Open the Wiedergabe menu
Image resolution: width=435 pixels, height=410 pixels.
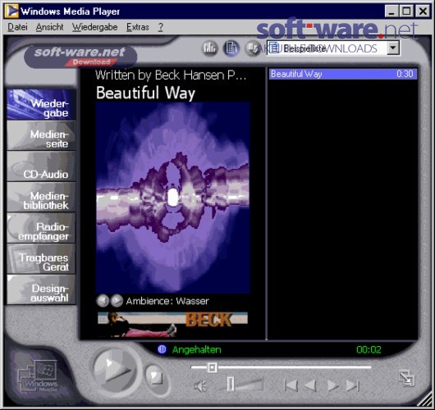click(94, 27)
